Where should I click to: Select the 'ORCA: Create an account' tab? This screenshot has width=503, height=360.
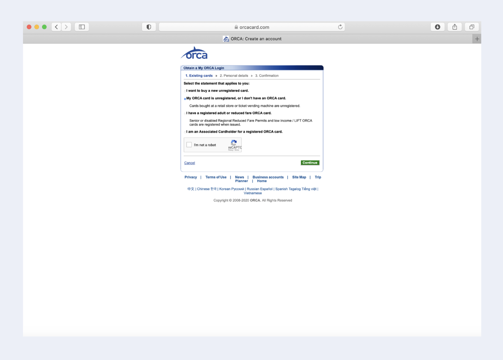click(252, 39)
